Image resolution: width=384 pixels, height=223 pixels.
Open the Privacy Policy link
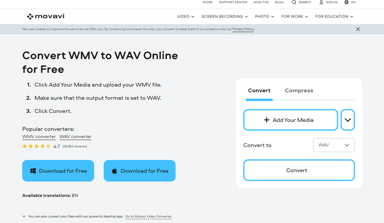pos(243,29)
